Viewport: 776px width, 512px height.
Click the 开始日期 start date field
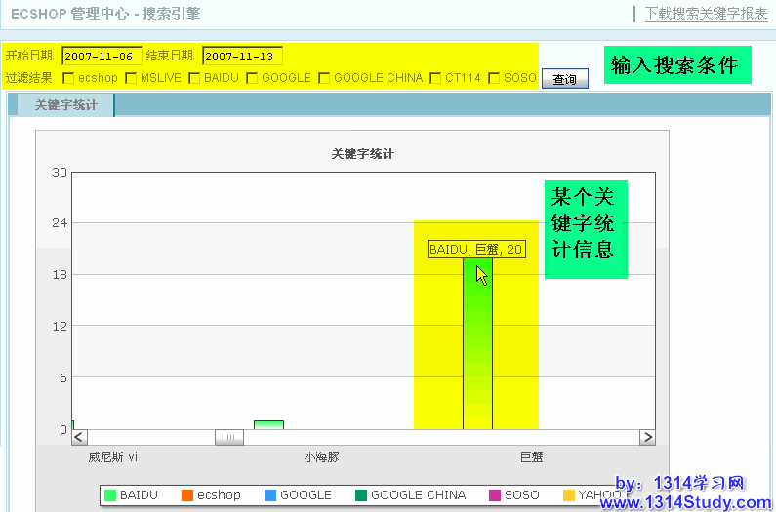click(102, 56)
